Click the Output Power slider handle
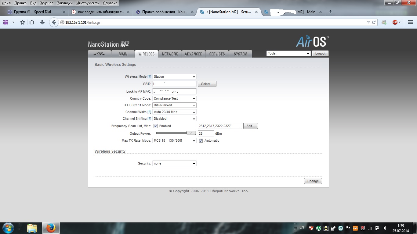This screenshot has height=234, width=417. [191, 133]
